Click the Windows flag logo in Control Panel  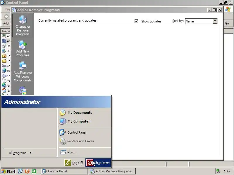(228, 9)
